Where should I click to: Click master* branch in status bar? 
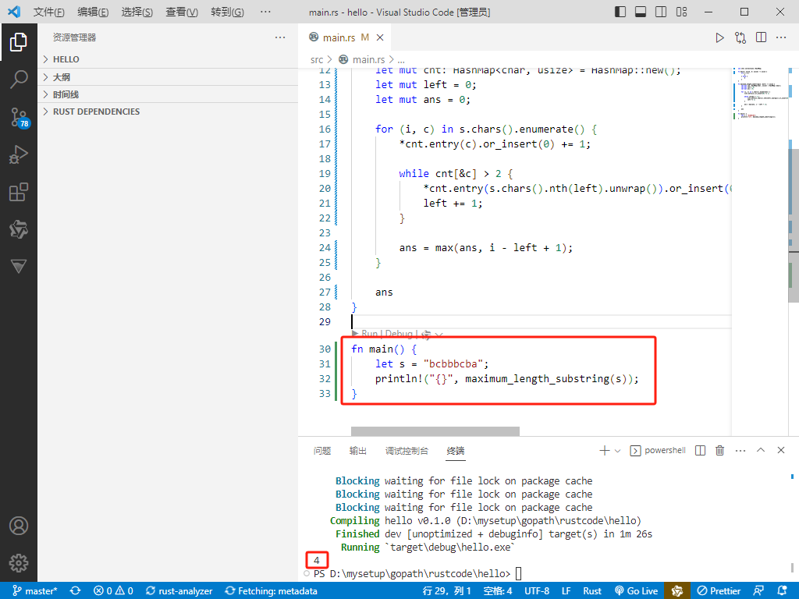[x=34, y=591]
